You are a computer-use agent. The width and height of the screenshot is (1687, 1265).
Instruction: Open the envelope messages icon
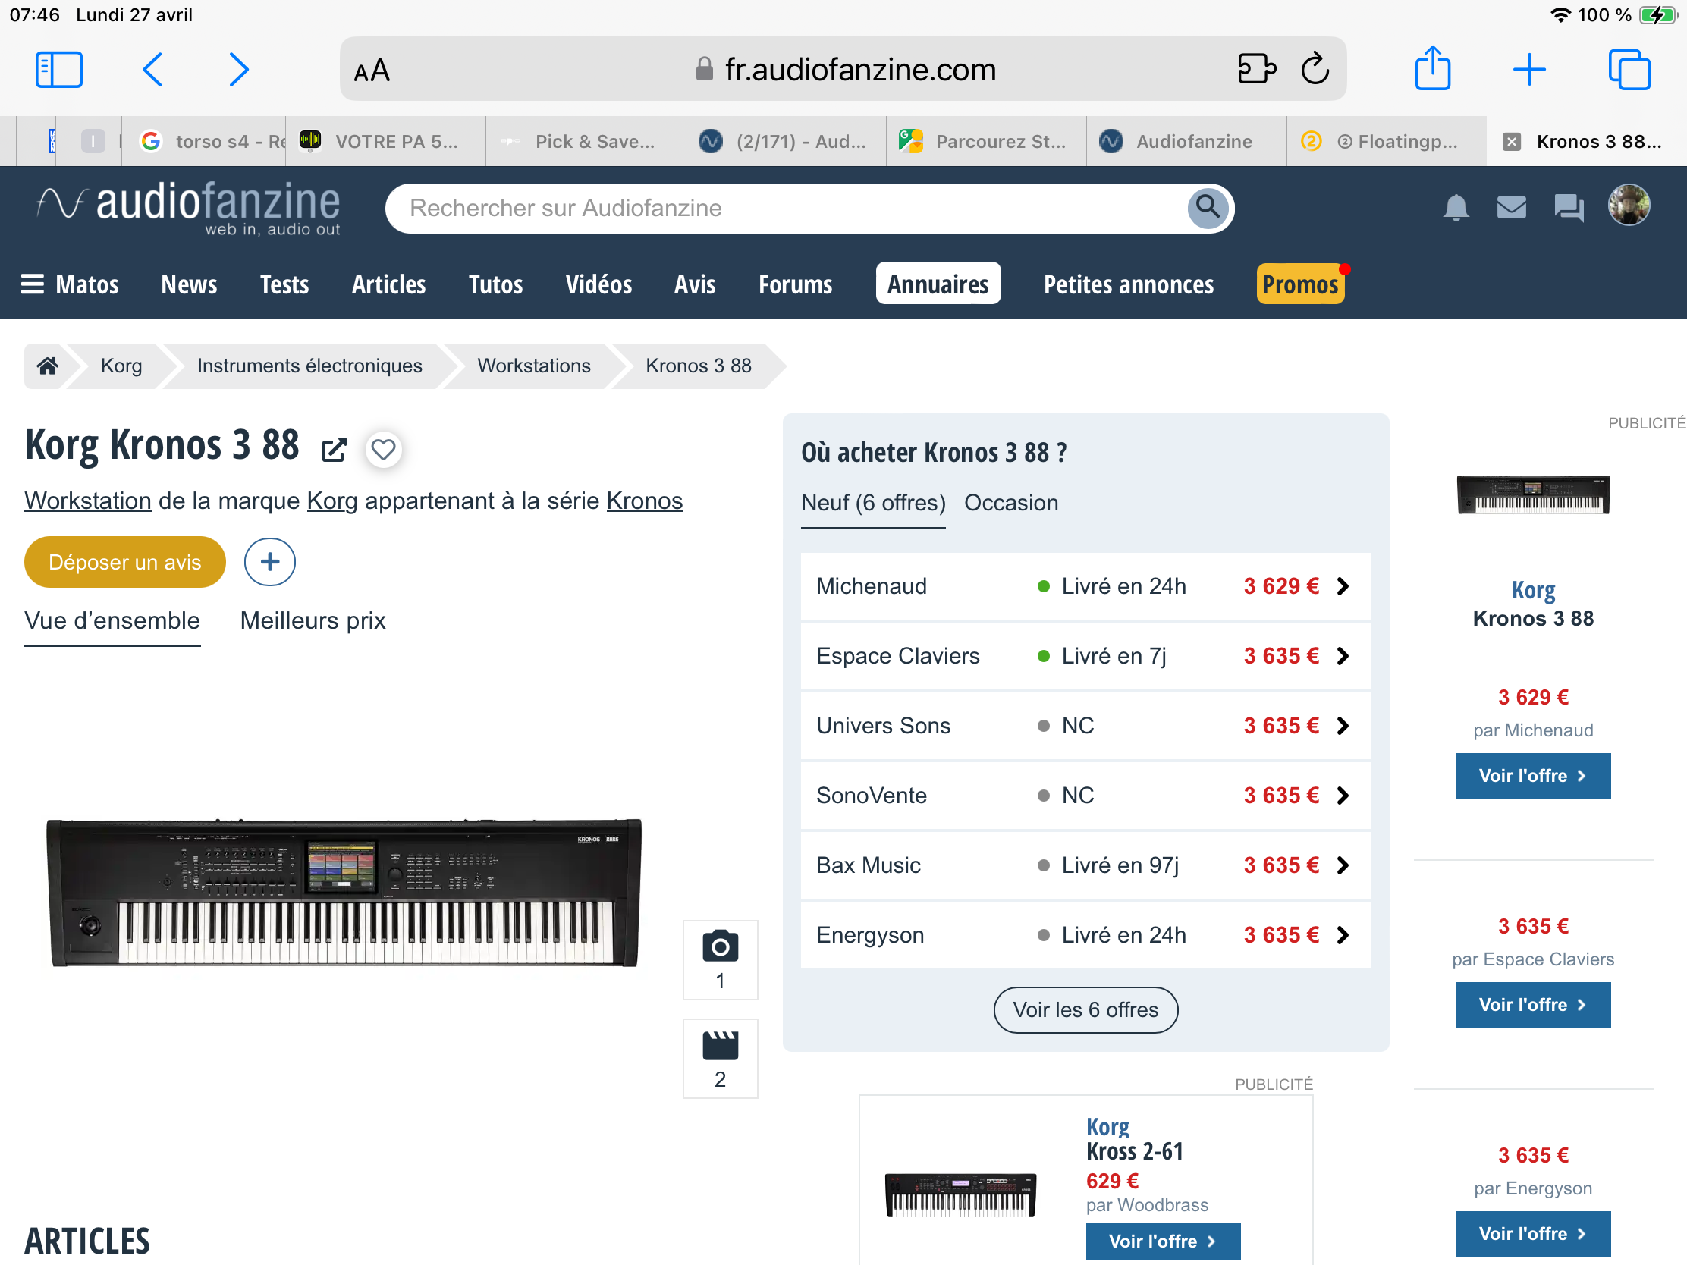(x=1511, y=207)
